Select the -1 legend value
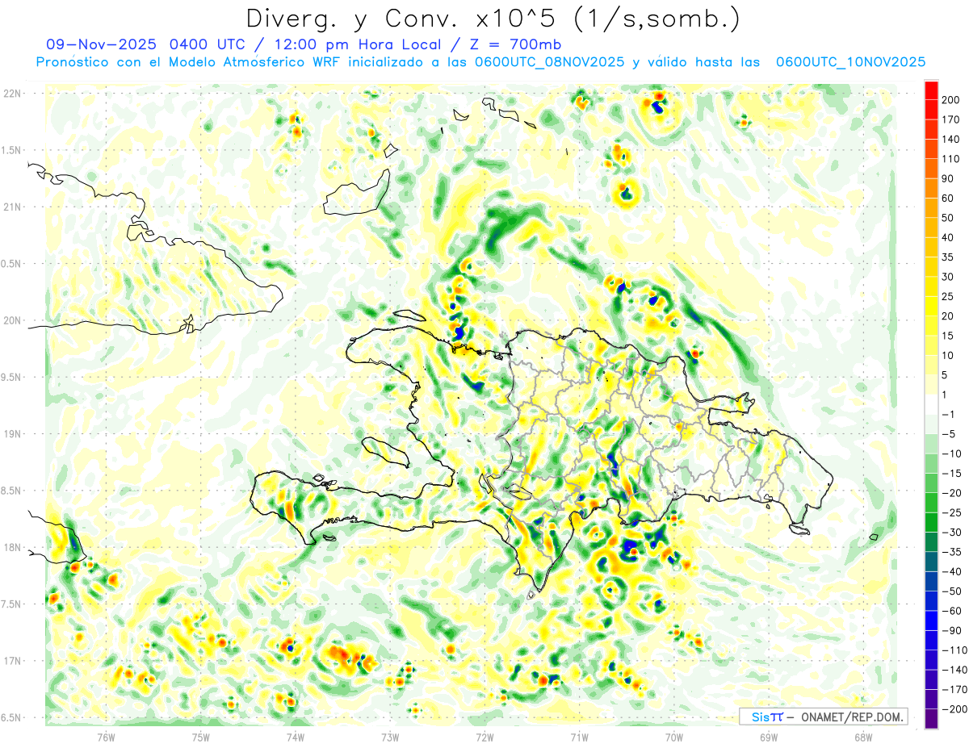 tap(949, 414)
